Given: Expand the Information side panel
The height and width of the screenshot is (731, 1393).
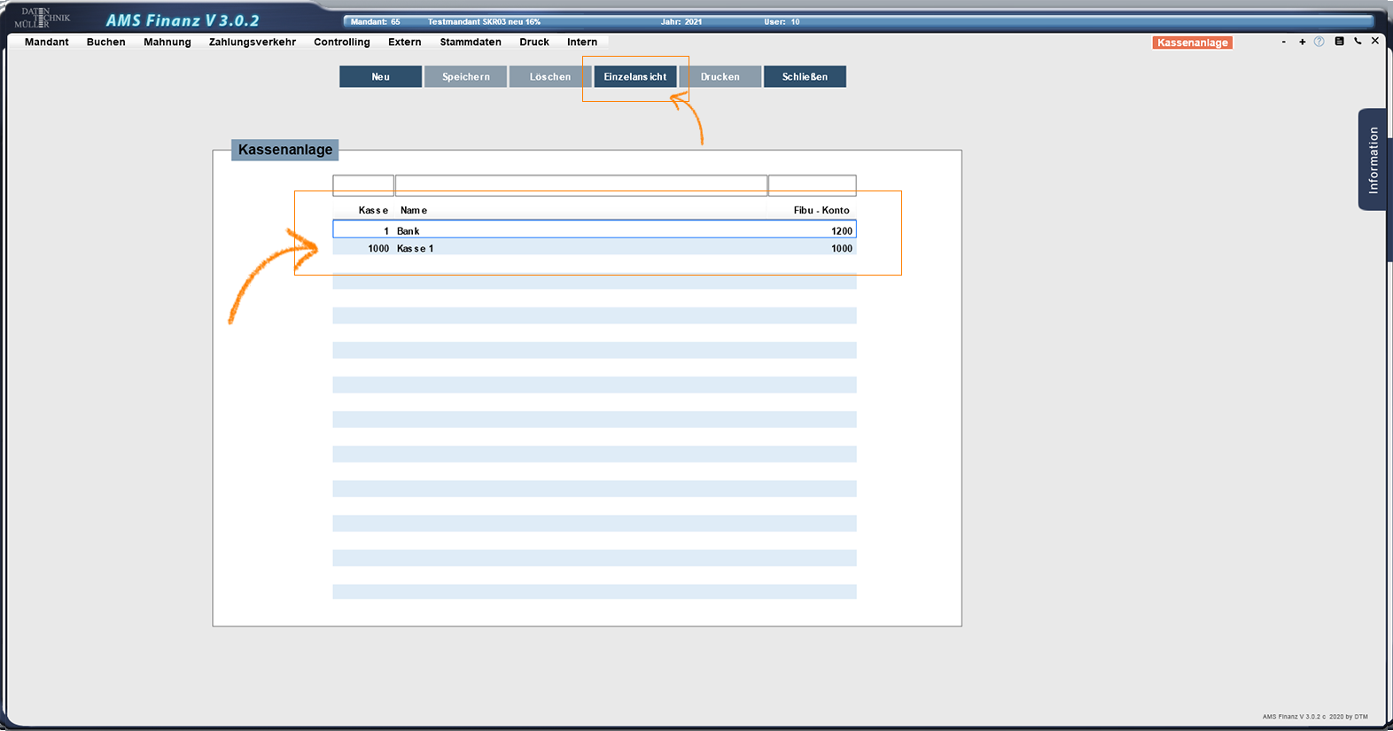Looking at the screenshot, I should point(1373,159).
